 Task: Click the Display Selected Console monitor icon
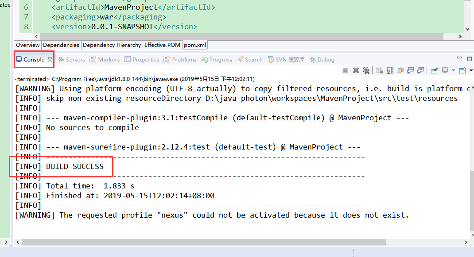click(x=445, y=70)
